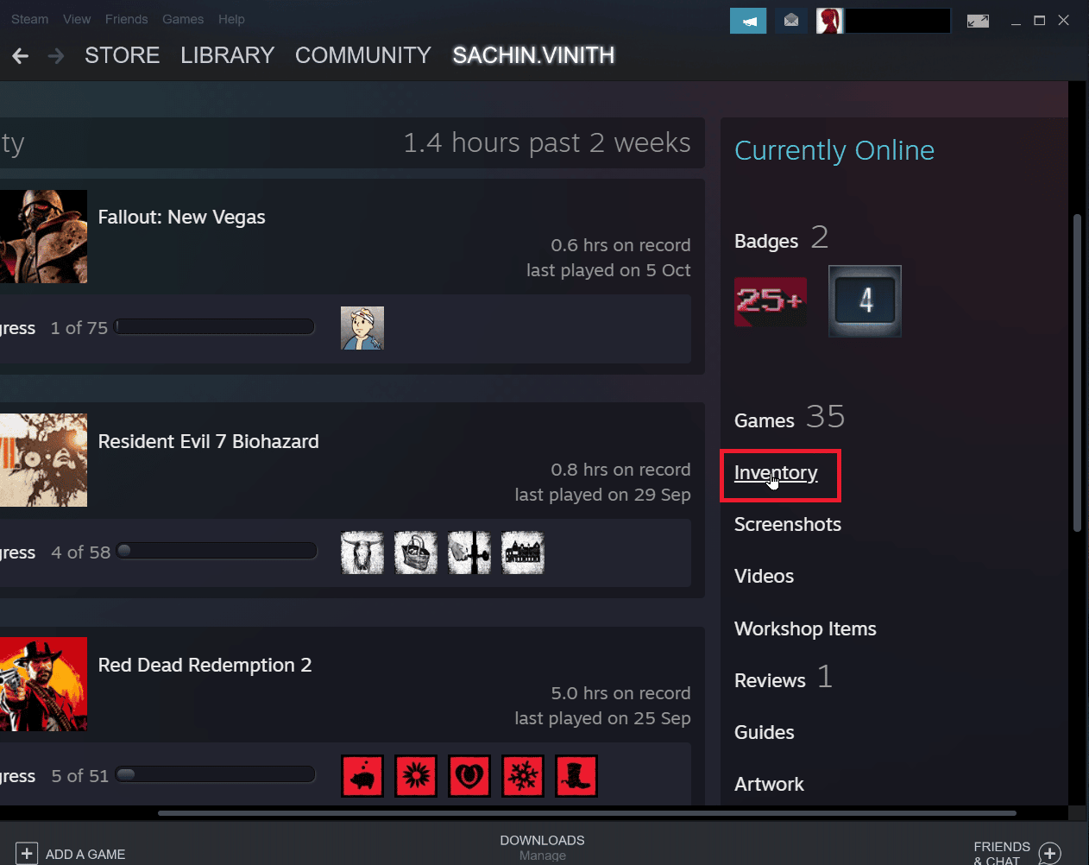The width and height of the screenshot is (1089, 865).
Task: Click ADD A GAME at the bottom
Action: point(83,854)
